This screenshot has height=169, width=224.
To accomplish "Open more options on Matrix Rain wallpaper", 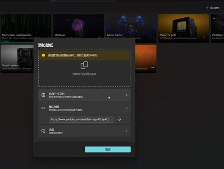I will pos(47,37).
